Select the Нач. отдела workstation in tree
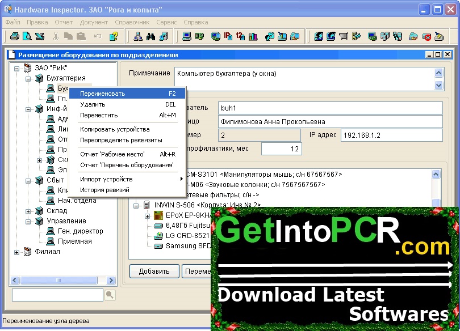The image size is (460, 331). pos(77,201)
